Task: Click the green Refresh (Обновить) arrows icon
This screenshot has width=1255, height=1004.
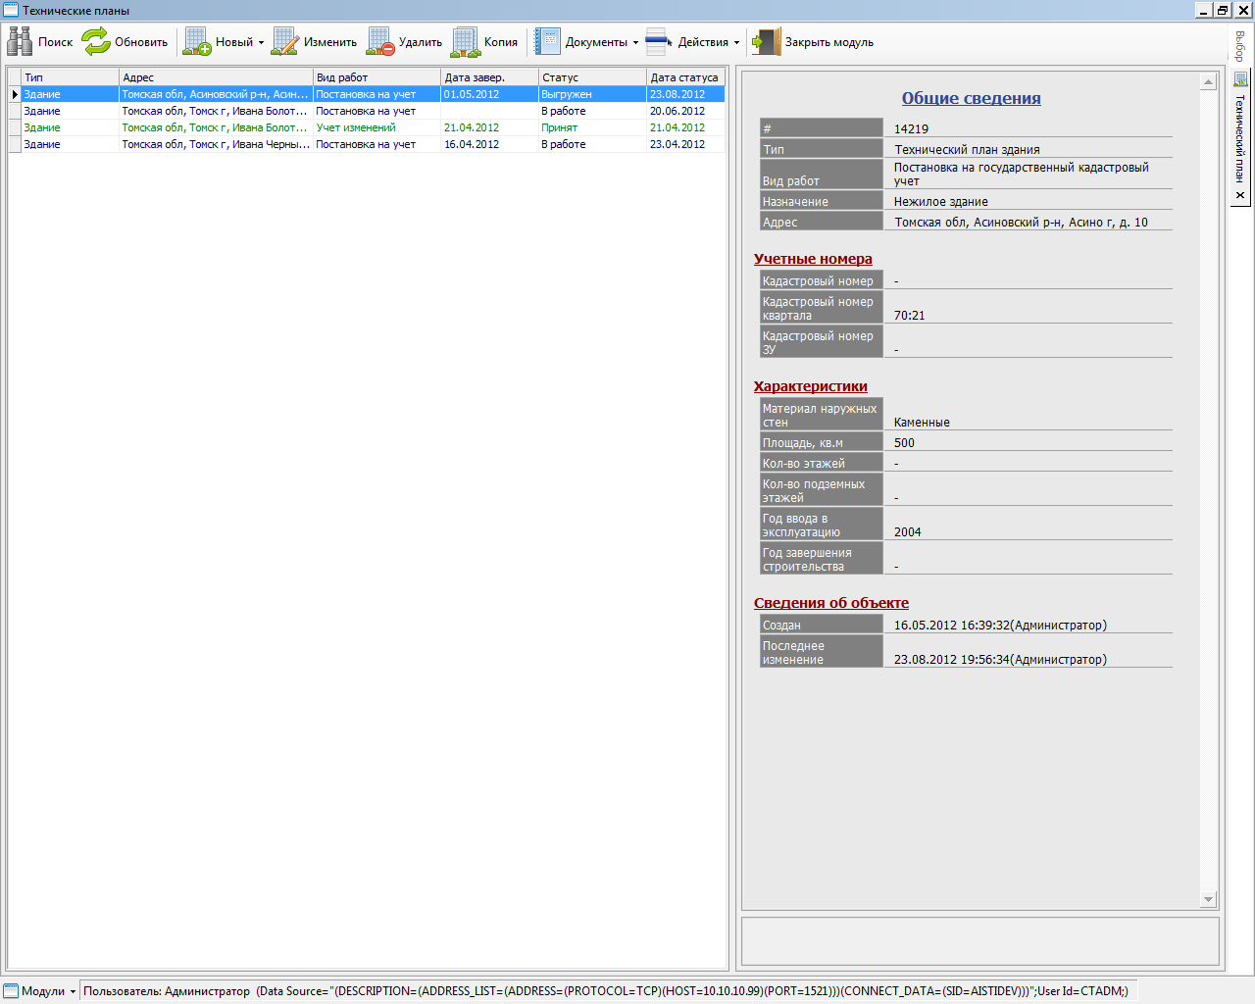Action: point(96,42)
